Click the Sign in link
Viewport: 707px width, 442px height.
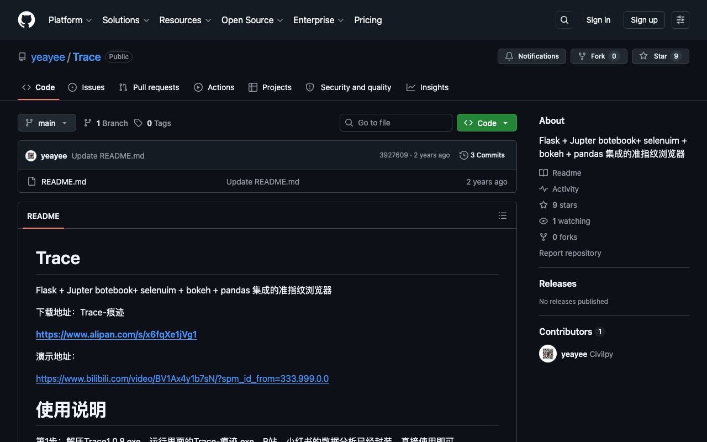(598, 20)
